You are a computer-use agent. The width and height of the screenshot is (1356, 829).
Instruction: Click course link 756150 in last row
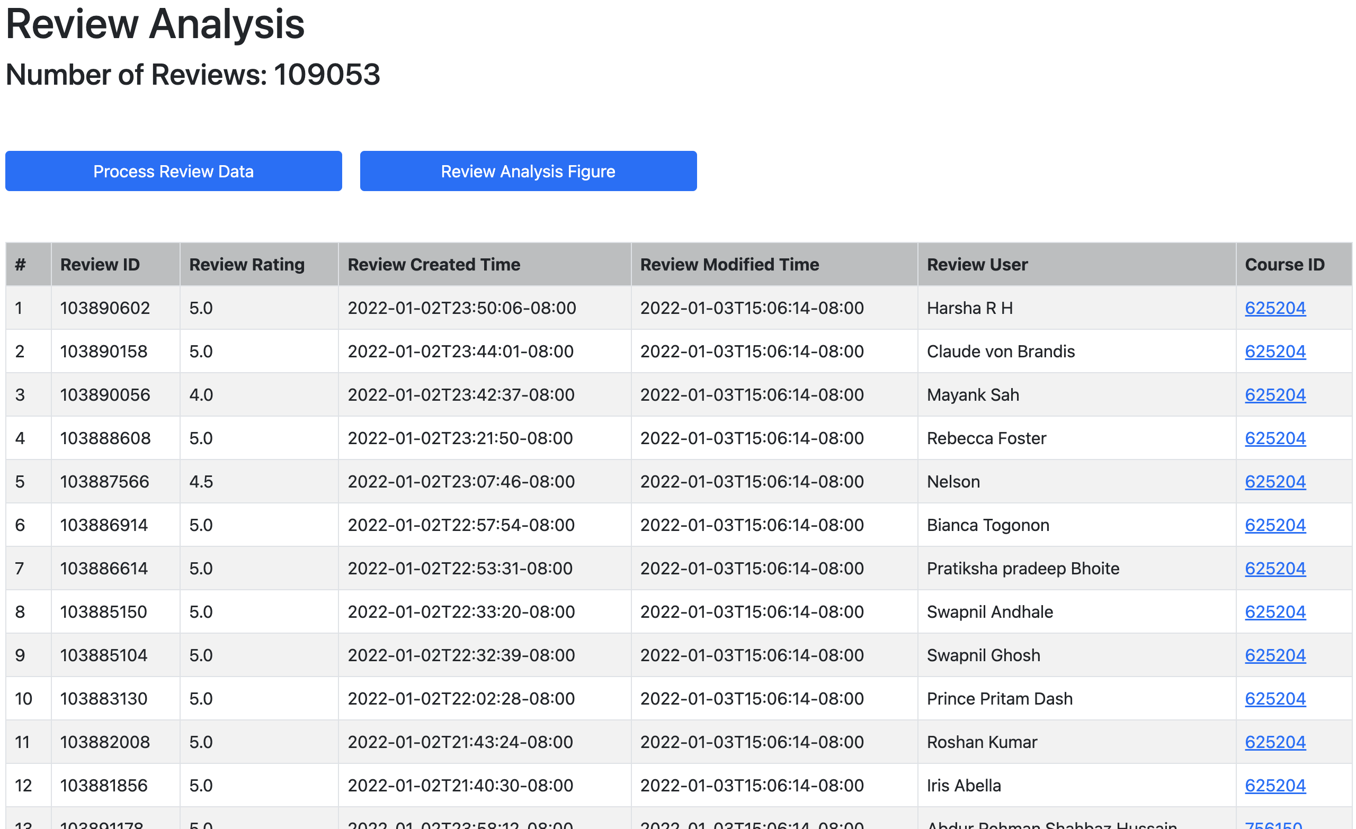(x=1273, y=825)
